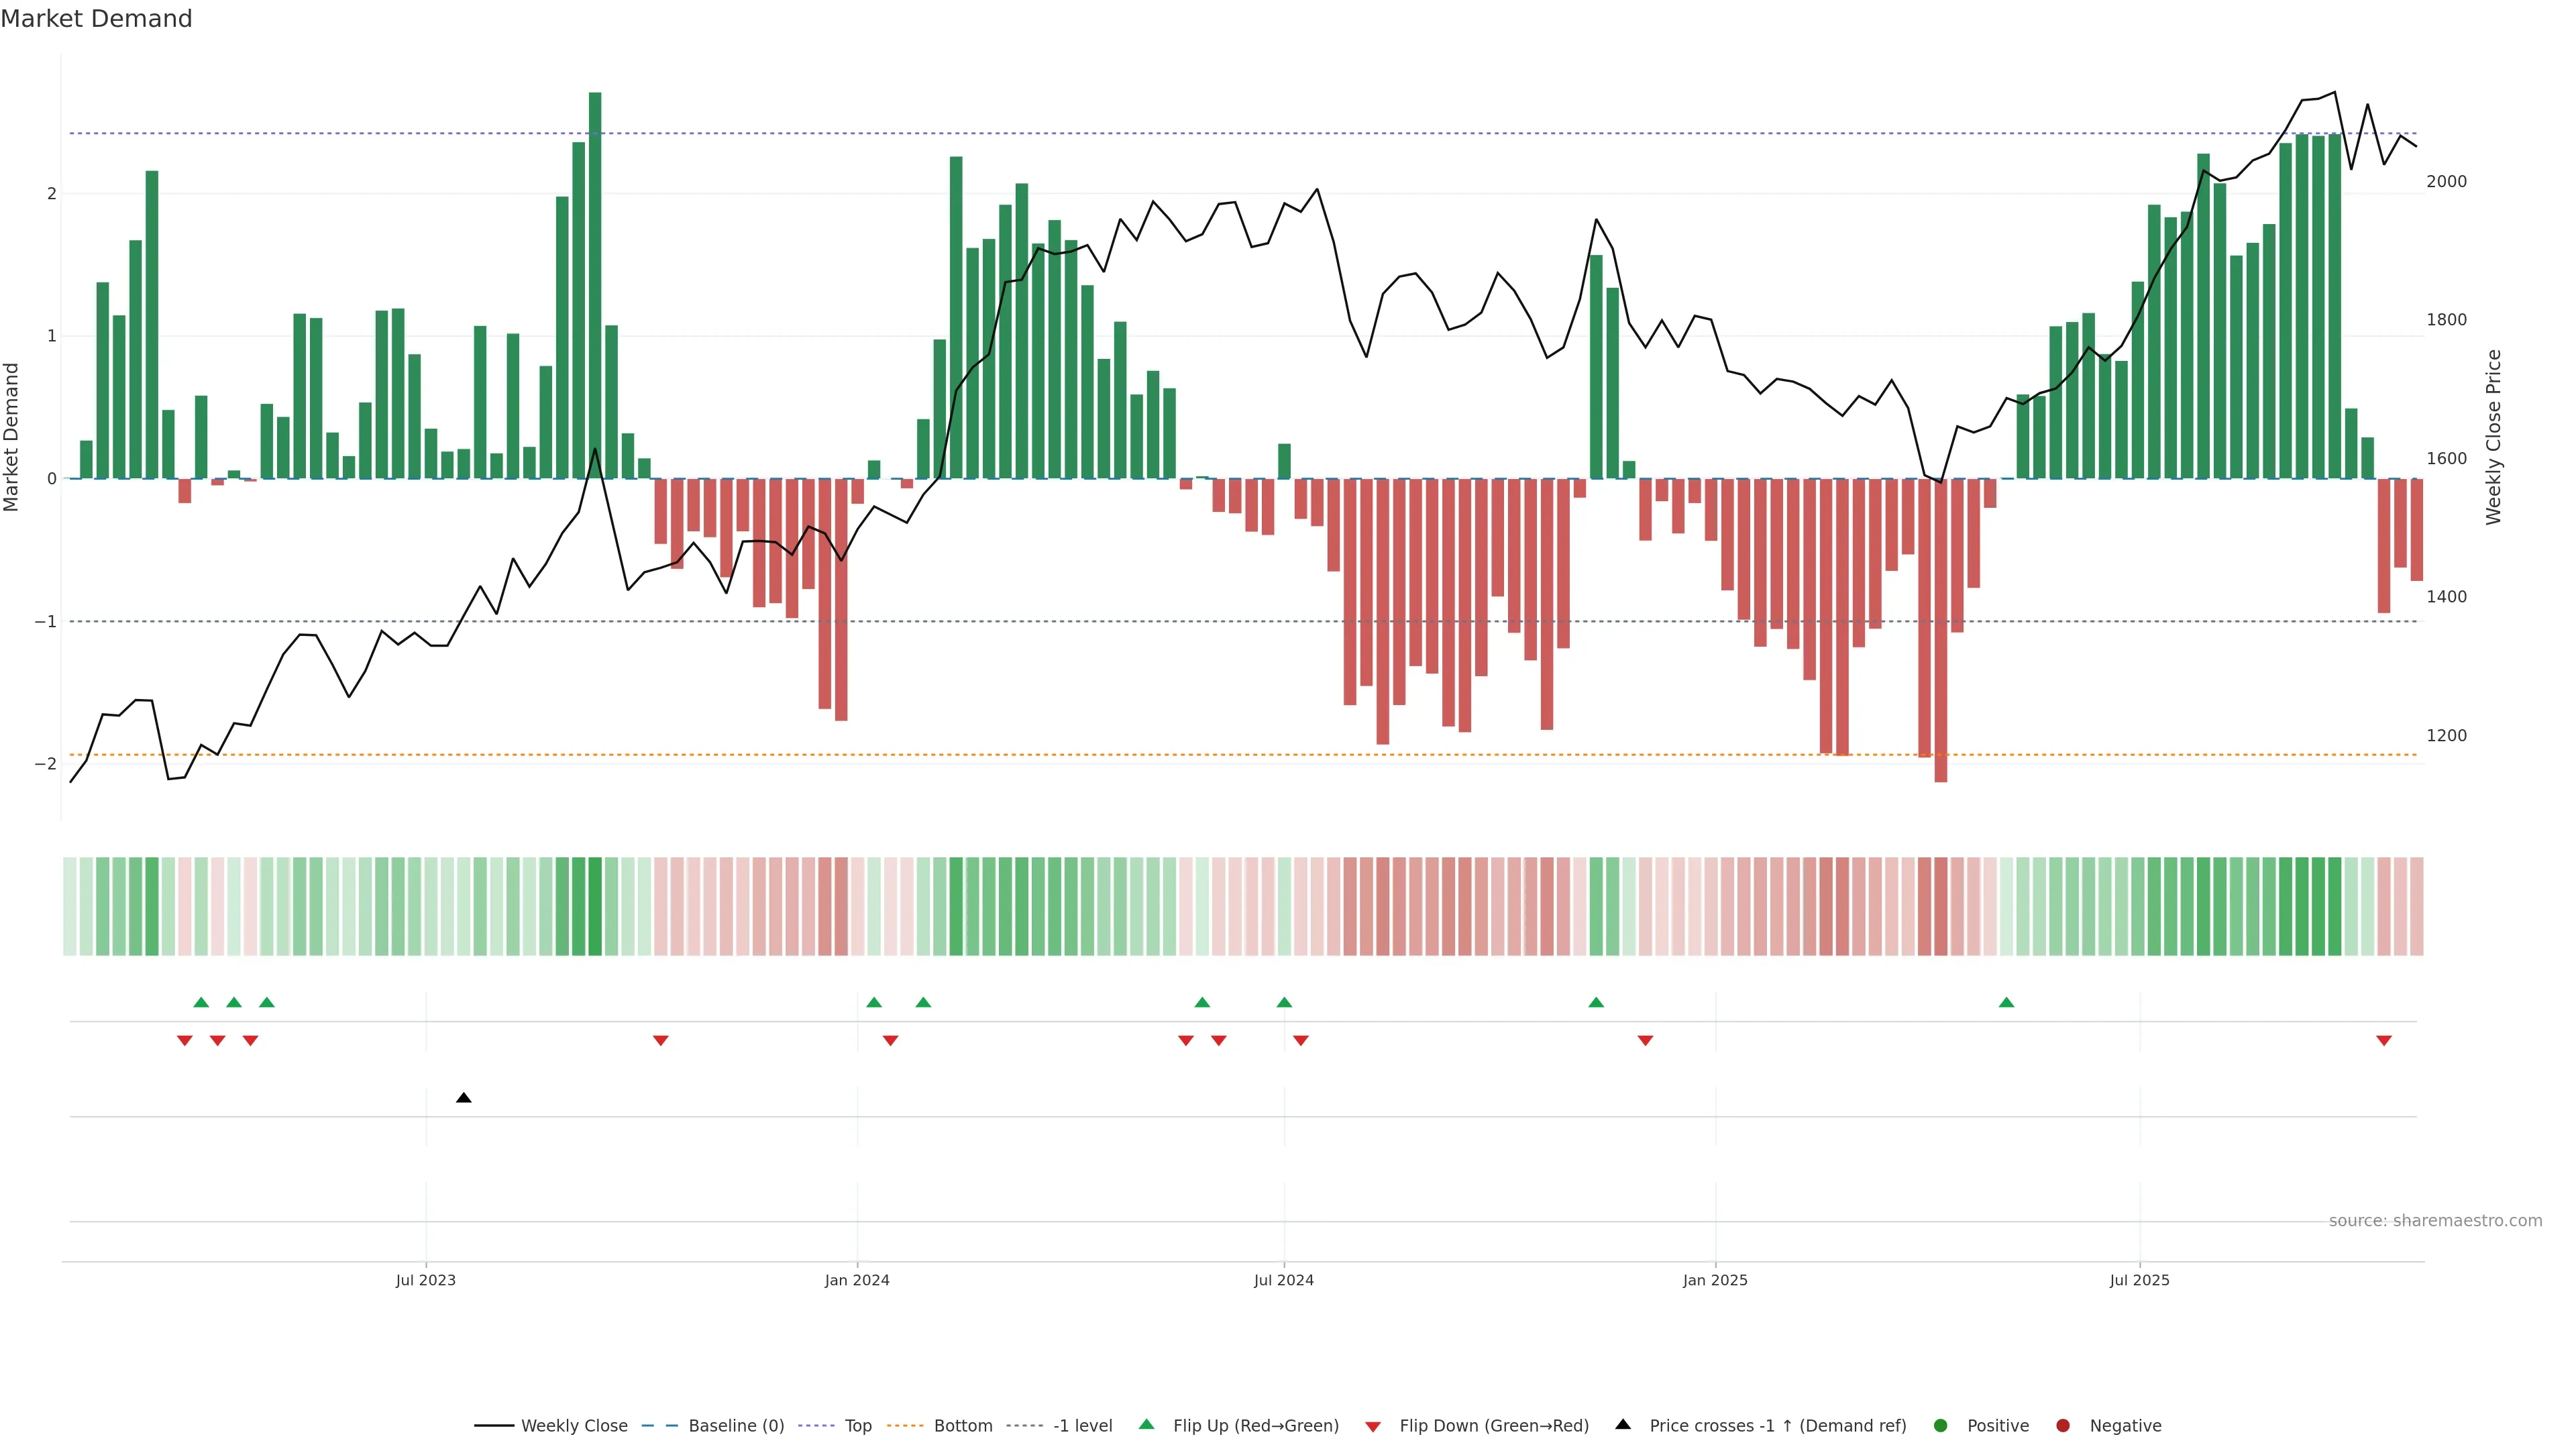Click the Jan 2024 x-axis label
The image size is (2576, 1449).
coord(857,1280)
